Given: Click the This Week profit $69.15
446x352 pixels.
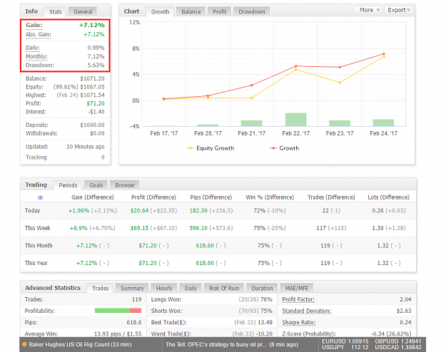Looking at the screenshot, I should pyautogui.click(x=139, y=228).
